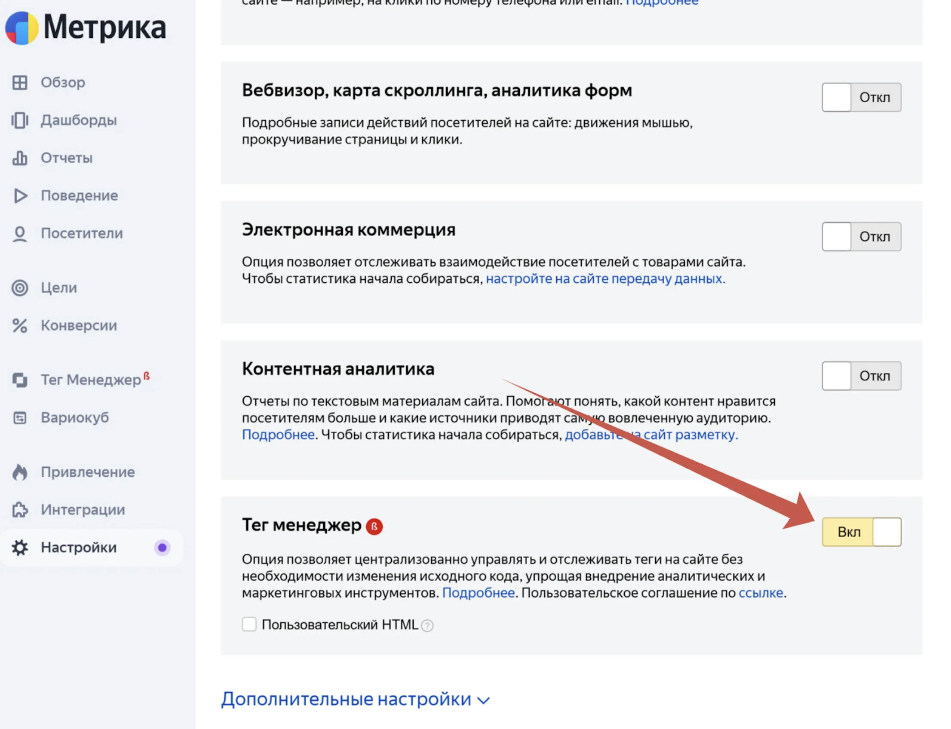The width and height of the screenshot is (951, 729).
Task: Enable the Вебвизор toggle switch
Action: pos(861,97)
